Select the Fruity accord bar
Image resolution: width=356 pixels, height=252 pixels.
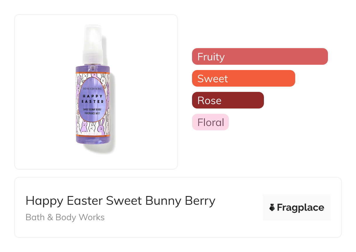tap(260, 57)
